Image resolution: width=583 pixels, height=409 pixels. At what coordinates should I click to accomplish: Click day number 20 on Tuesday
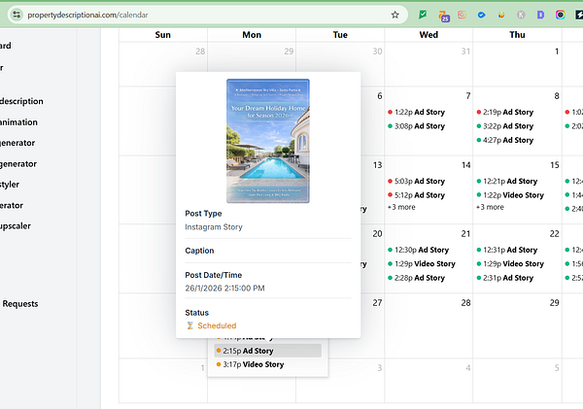click(x=377, y=234)
